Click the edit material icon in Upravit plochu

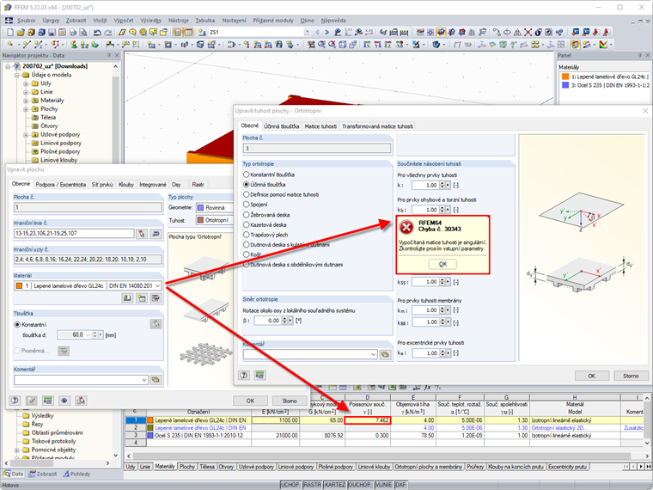click(x=156, y=298)
